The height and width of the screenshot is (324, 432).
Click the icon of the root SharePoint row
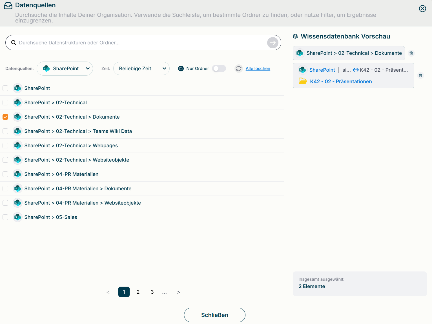pos(18,88)
